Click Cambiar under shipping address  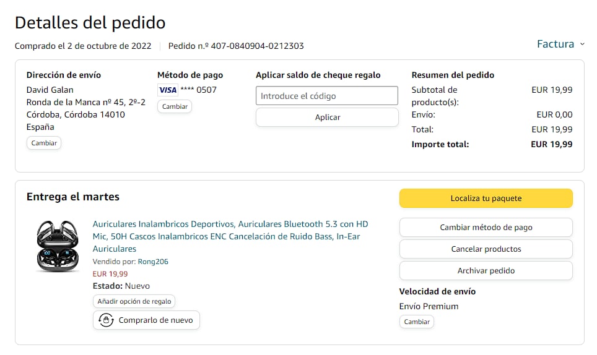click(x=44, y=143)
